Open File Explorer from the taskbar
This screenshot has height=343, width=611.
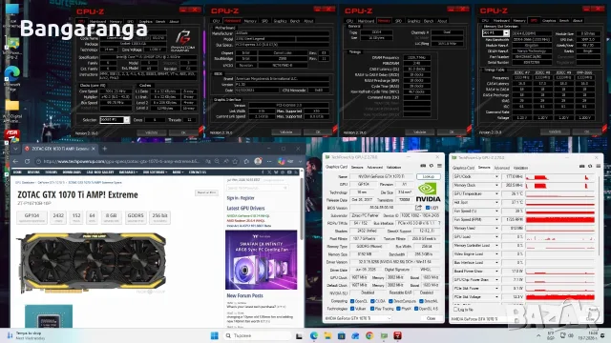(327, 335)
